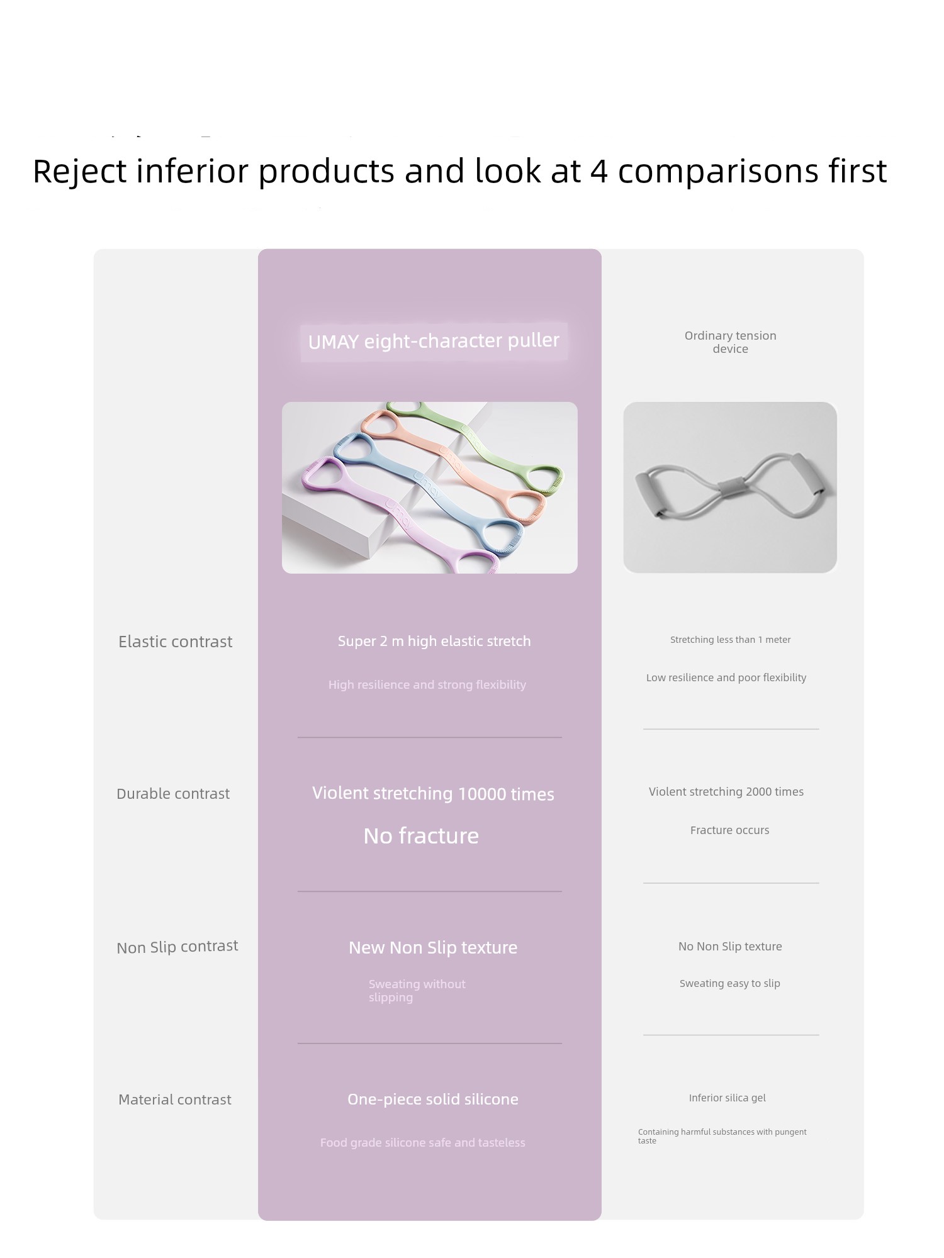944x1258 pixels.
Task: Click the Material contrast row label
Action: [x=175, y=1099]
